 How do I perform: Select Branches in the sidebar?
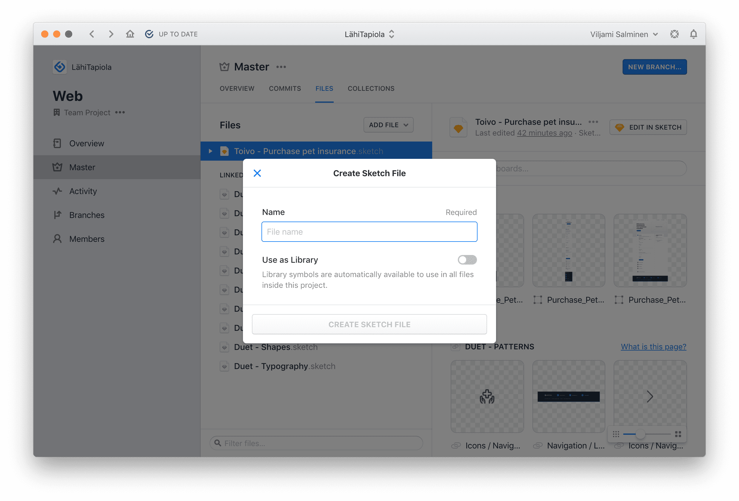click(117, 215)
